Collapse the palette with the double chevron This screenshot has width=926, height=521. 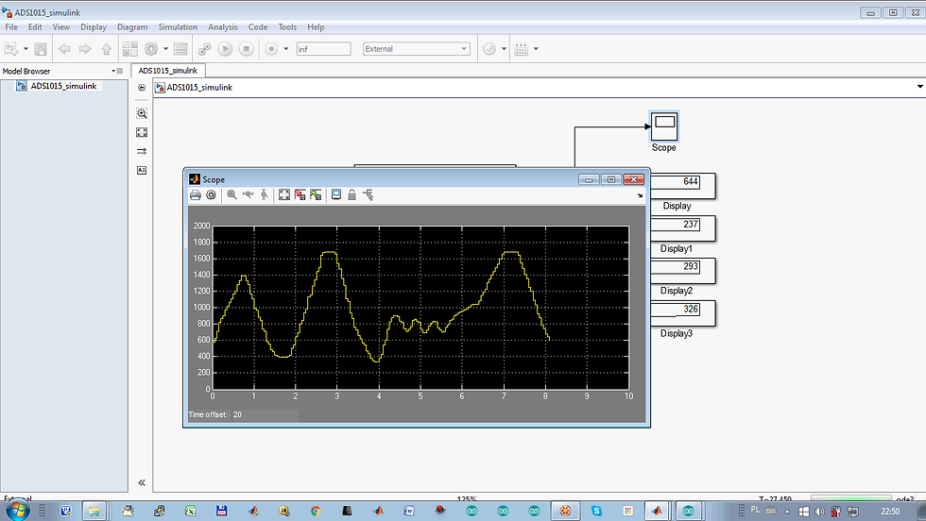142,482
